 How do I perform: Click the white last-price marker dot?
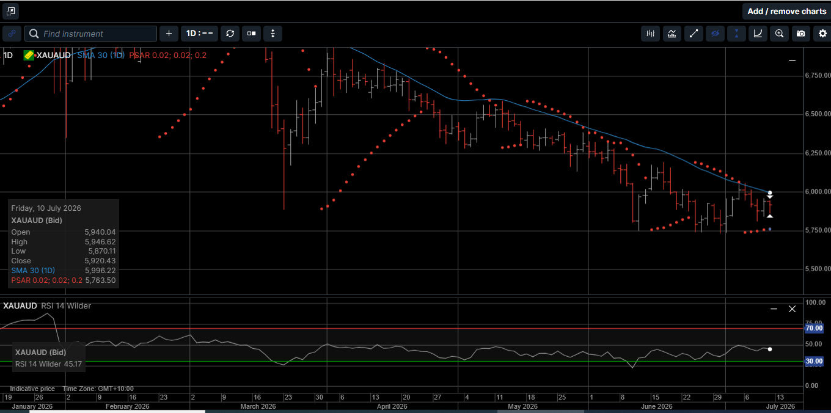(x=770, y=193)
